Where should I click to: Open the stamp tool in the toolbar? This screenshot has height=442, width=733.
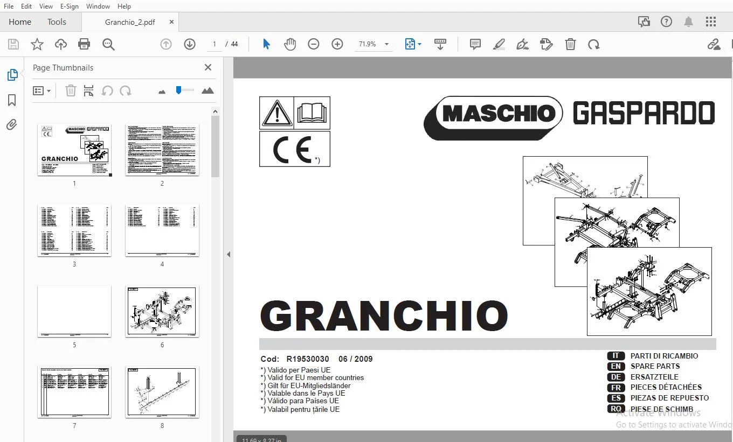[546, 45]
